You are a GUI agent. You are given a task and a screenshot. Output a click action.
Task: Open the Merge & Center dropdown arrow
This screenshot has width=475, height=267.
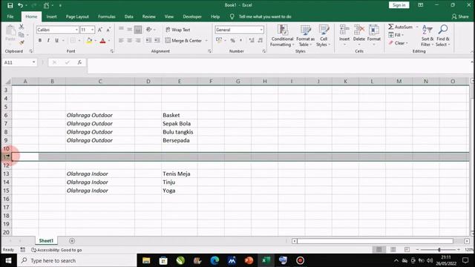click(206, 41)
